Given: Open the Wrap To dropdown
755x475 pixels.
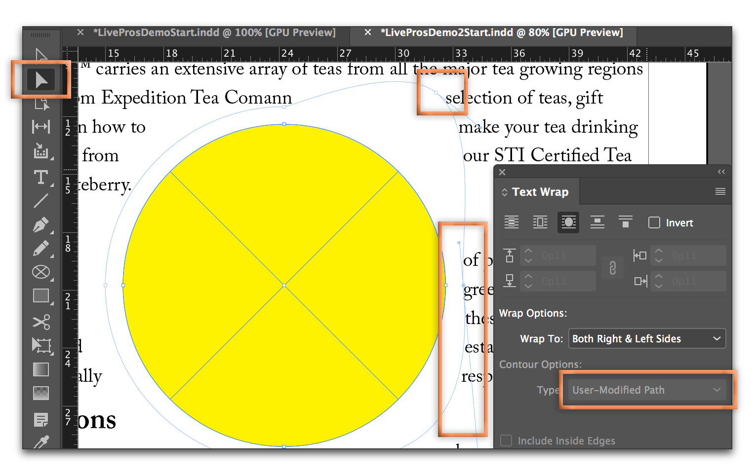Looking at the screenshot, I should (647, 338).
